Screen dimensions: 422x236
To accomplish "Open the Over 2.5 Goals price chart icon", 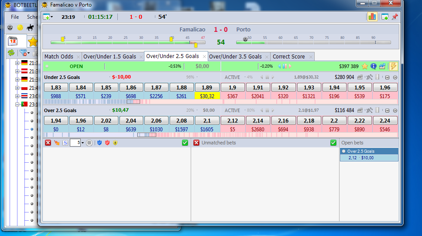I will 360,110.
